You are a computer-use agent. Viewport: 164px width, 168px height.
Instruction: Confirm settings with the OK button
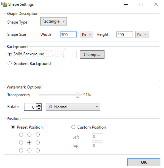pos(144,162)
